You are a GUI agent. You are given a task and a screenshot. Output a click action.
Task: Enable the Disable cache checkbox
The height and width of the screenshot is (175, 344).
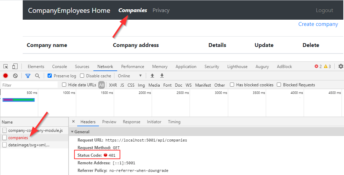click(82, 76)
